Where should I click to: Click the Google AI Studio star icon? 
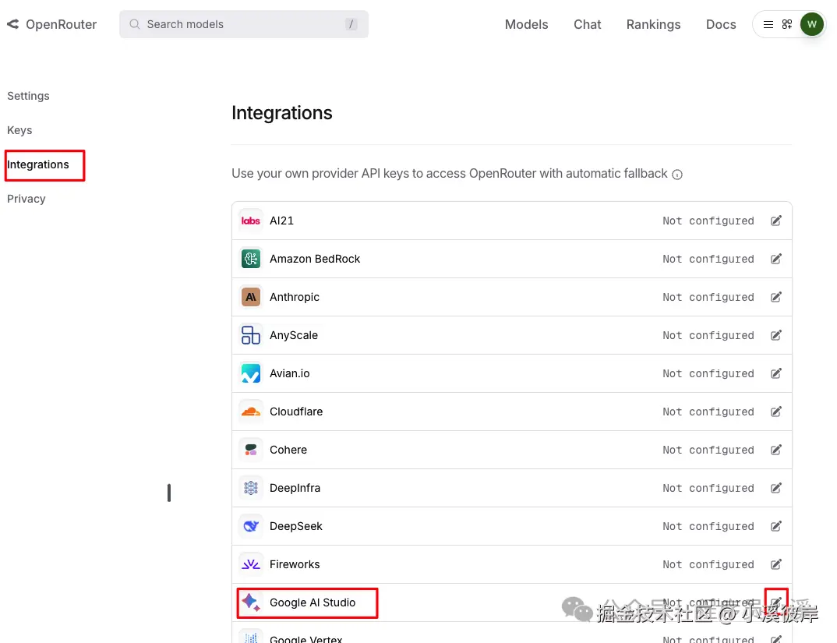pos(250,602)
